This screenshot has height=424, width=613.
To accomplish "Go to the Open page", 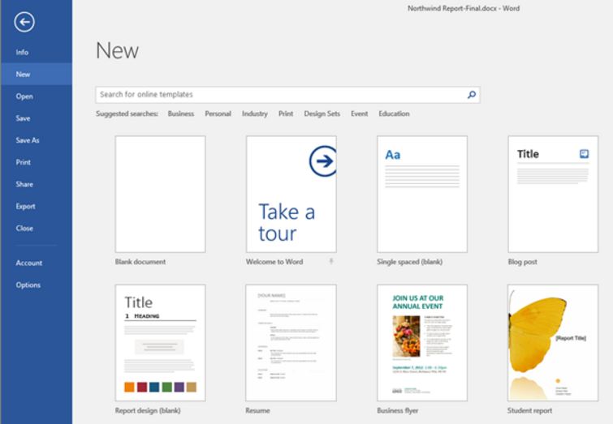I will (36, 96).
